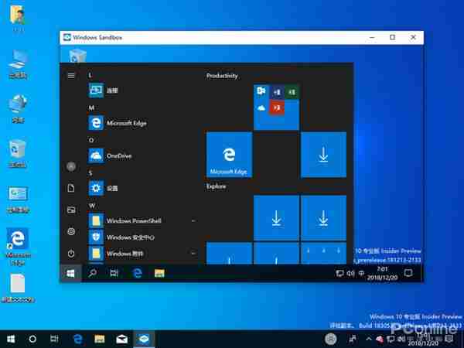Open the sandbox clock showing 2018/12/20
464x348 pixels.
[382, 274]
